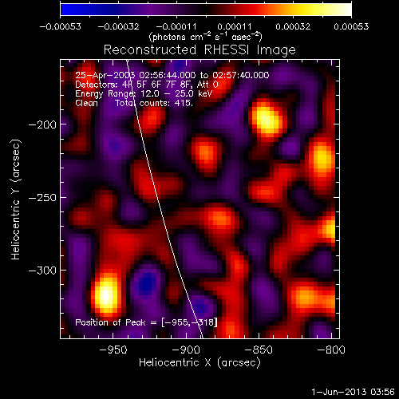Click the "Energy Range: 12.0 − 25.0 keV" line
The image size is (399, 399).
pyautogui.click(x=144, y=93)
